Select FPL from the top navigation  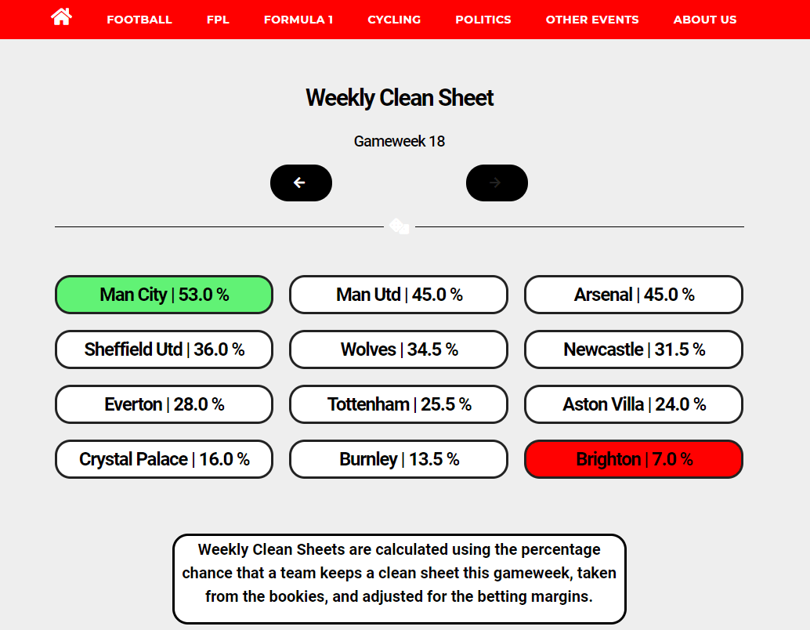tap(218, 20)
